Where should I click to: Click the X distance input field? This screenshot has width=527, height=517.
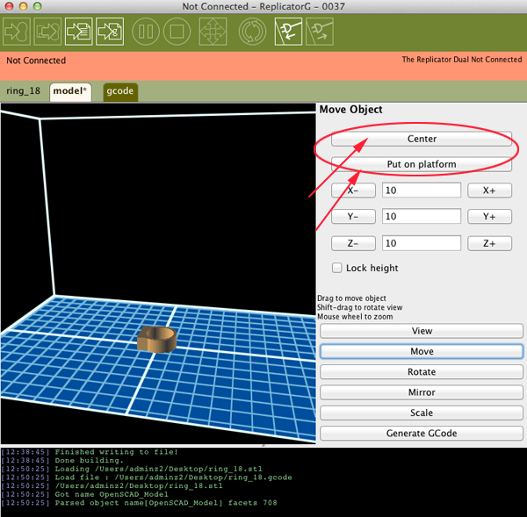pyautogui.click(x=422, y=190)
